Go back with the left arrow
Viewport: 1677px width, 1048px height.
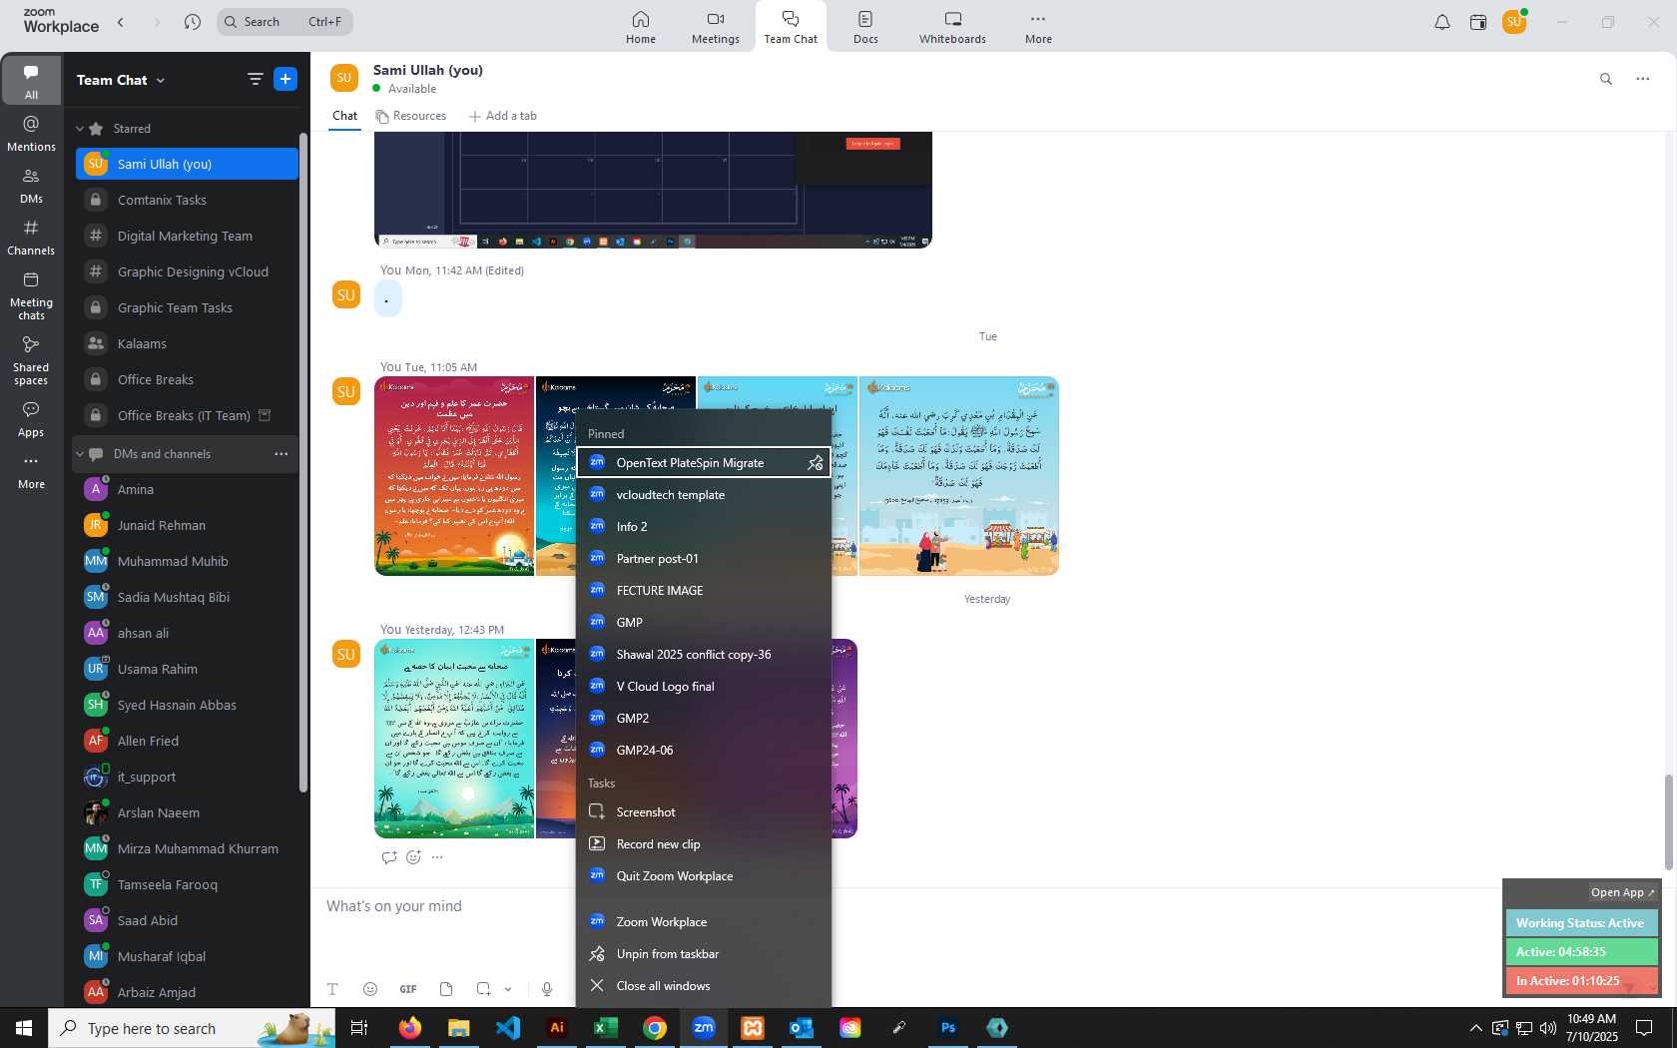click(121, 22)
